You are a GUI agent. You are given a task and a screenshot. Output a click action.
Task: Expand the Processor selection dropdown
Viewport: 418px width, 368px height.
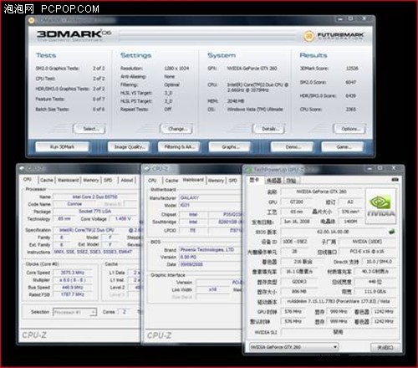(74, 312)
